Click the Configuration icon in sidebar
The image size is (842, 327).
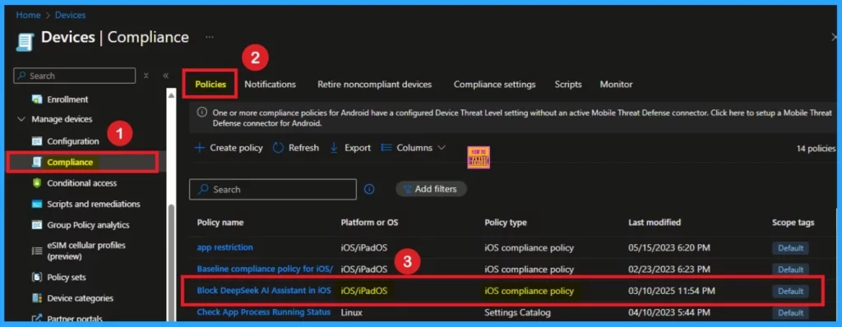point(36,141)
